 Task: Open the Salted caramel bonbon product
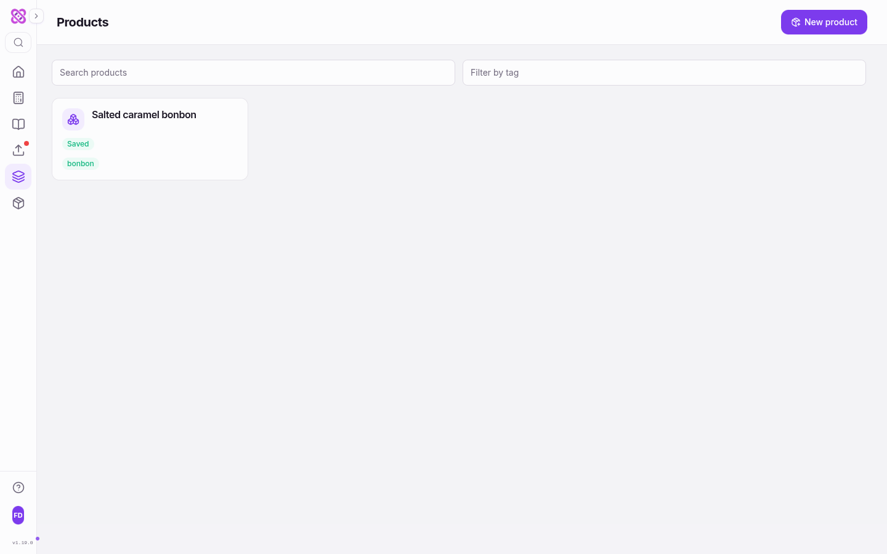point(150,139)
